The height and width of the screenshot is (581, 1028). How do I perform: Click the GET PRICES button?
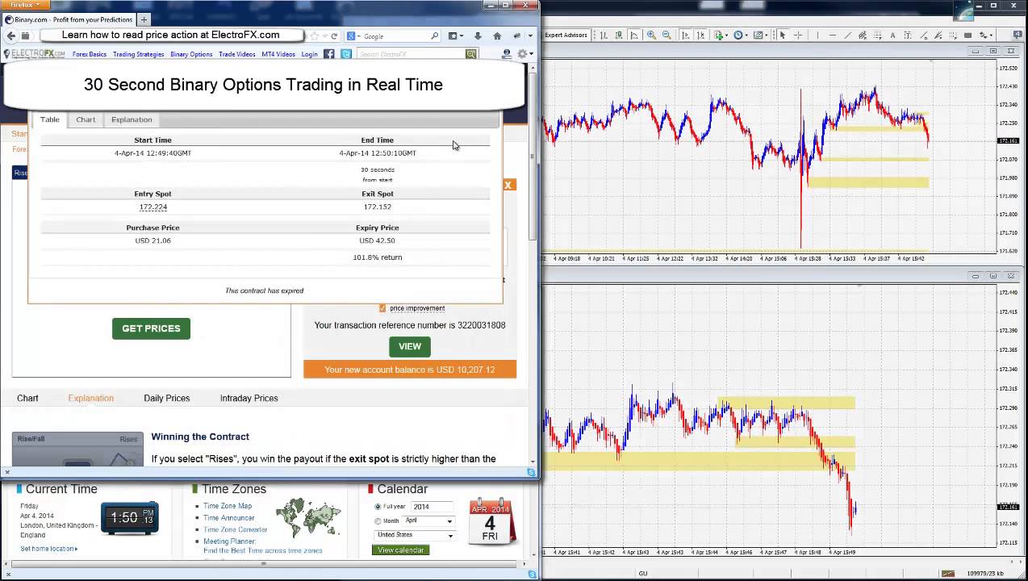tap(151, 328)
